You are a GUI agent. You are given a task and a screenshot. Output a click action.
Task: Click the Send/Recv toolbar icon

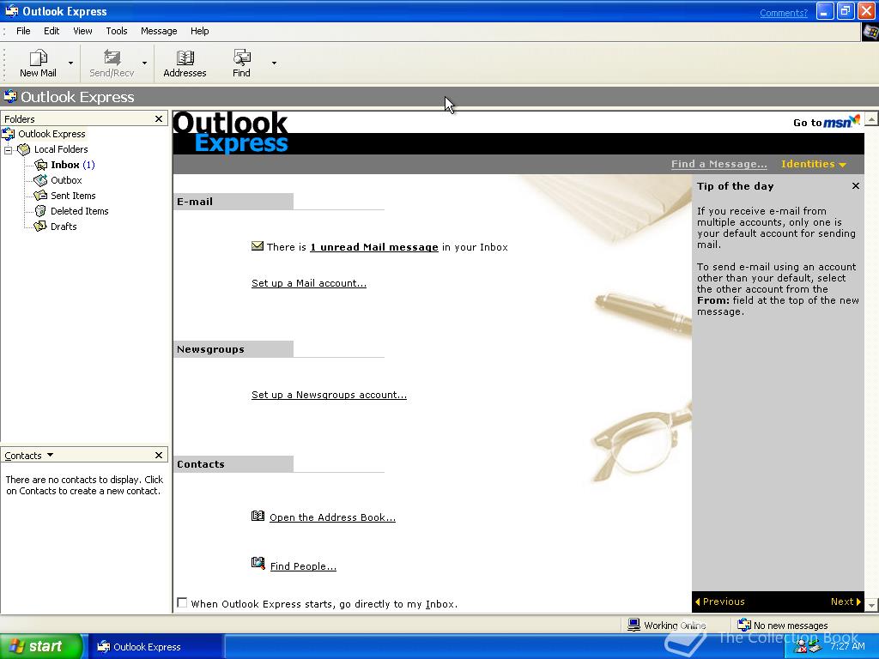pyautogui.click(x=112, y=57)
